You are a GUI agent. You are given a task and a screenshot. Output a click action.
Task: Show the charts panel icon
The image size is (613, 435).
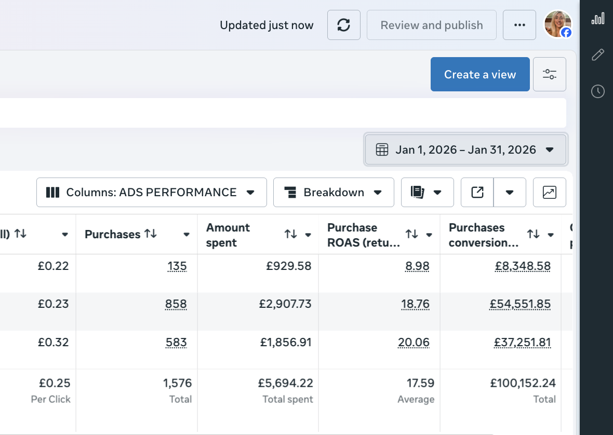point(549,193)
